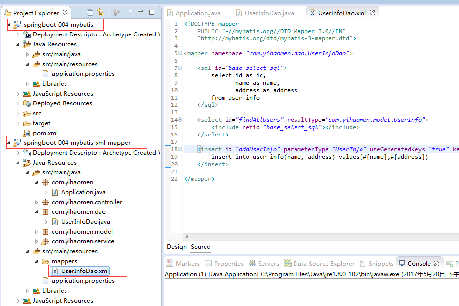Image resolution: width=459 pixels, height=306 pixels.
Task: Select UserInfoDao.xml under mappers
Action: click(x=85, y=271)
